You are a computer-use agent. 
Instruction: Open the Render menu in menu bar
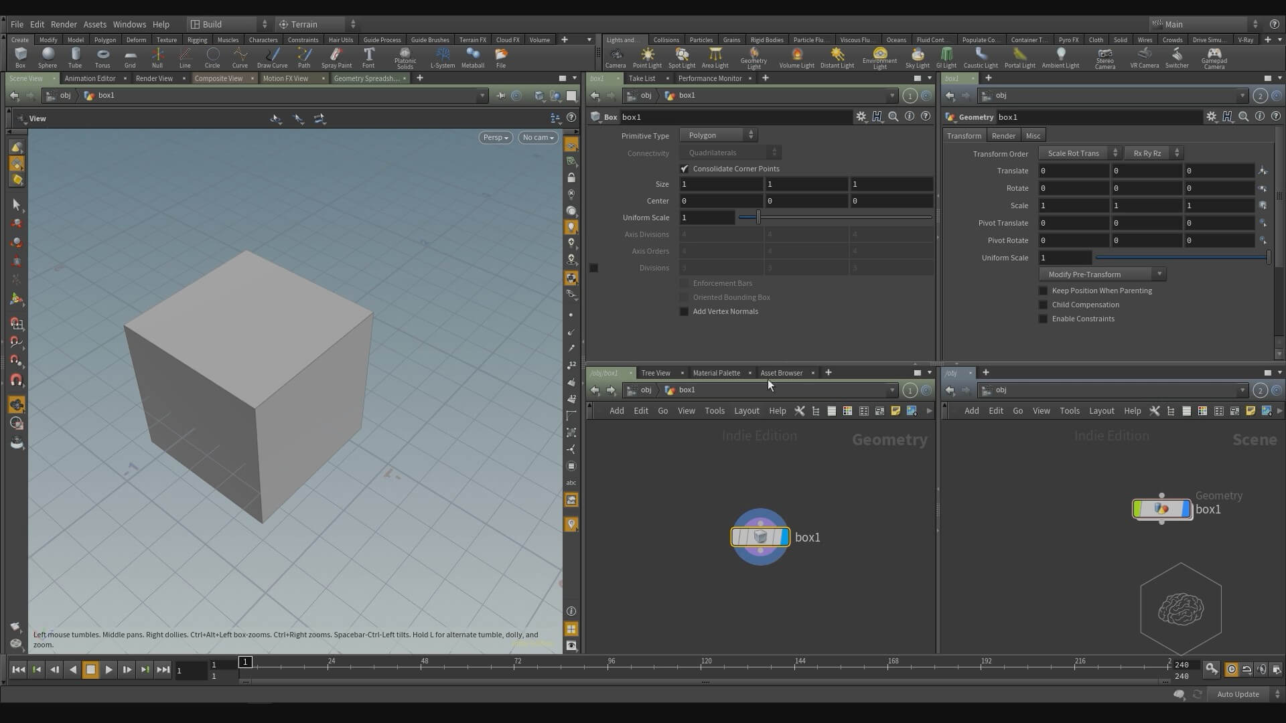64,24
